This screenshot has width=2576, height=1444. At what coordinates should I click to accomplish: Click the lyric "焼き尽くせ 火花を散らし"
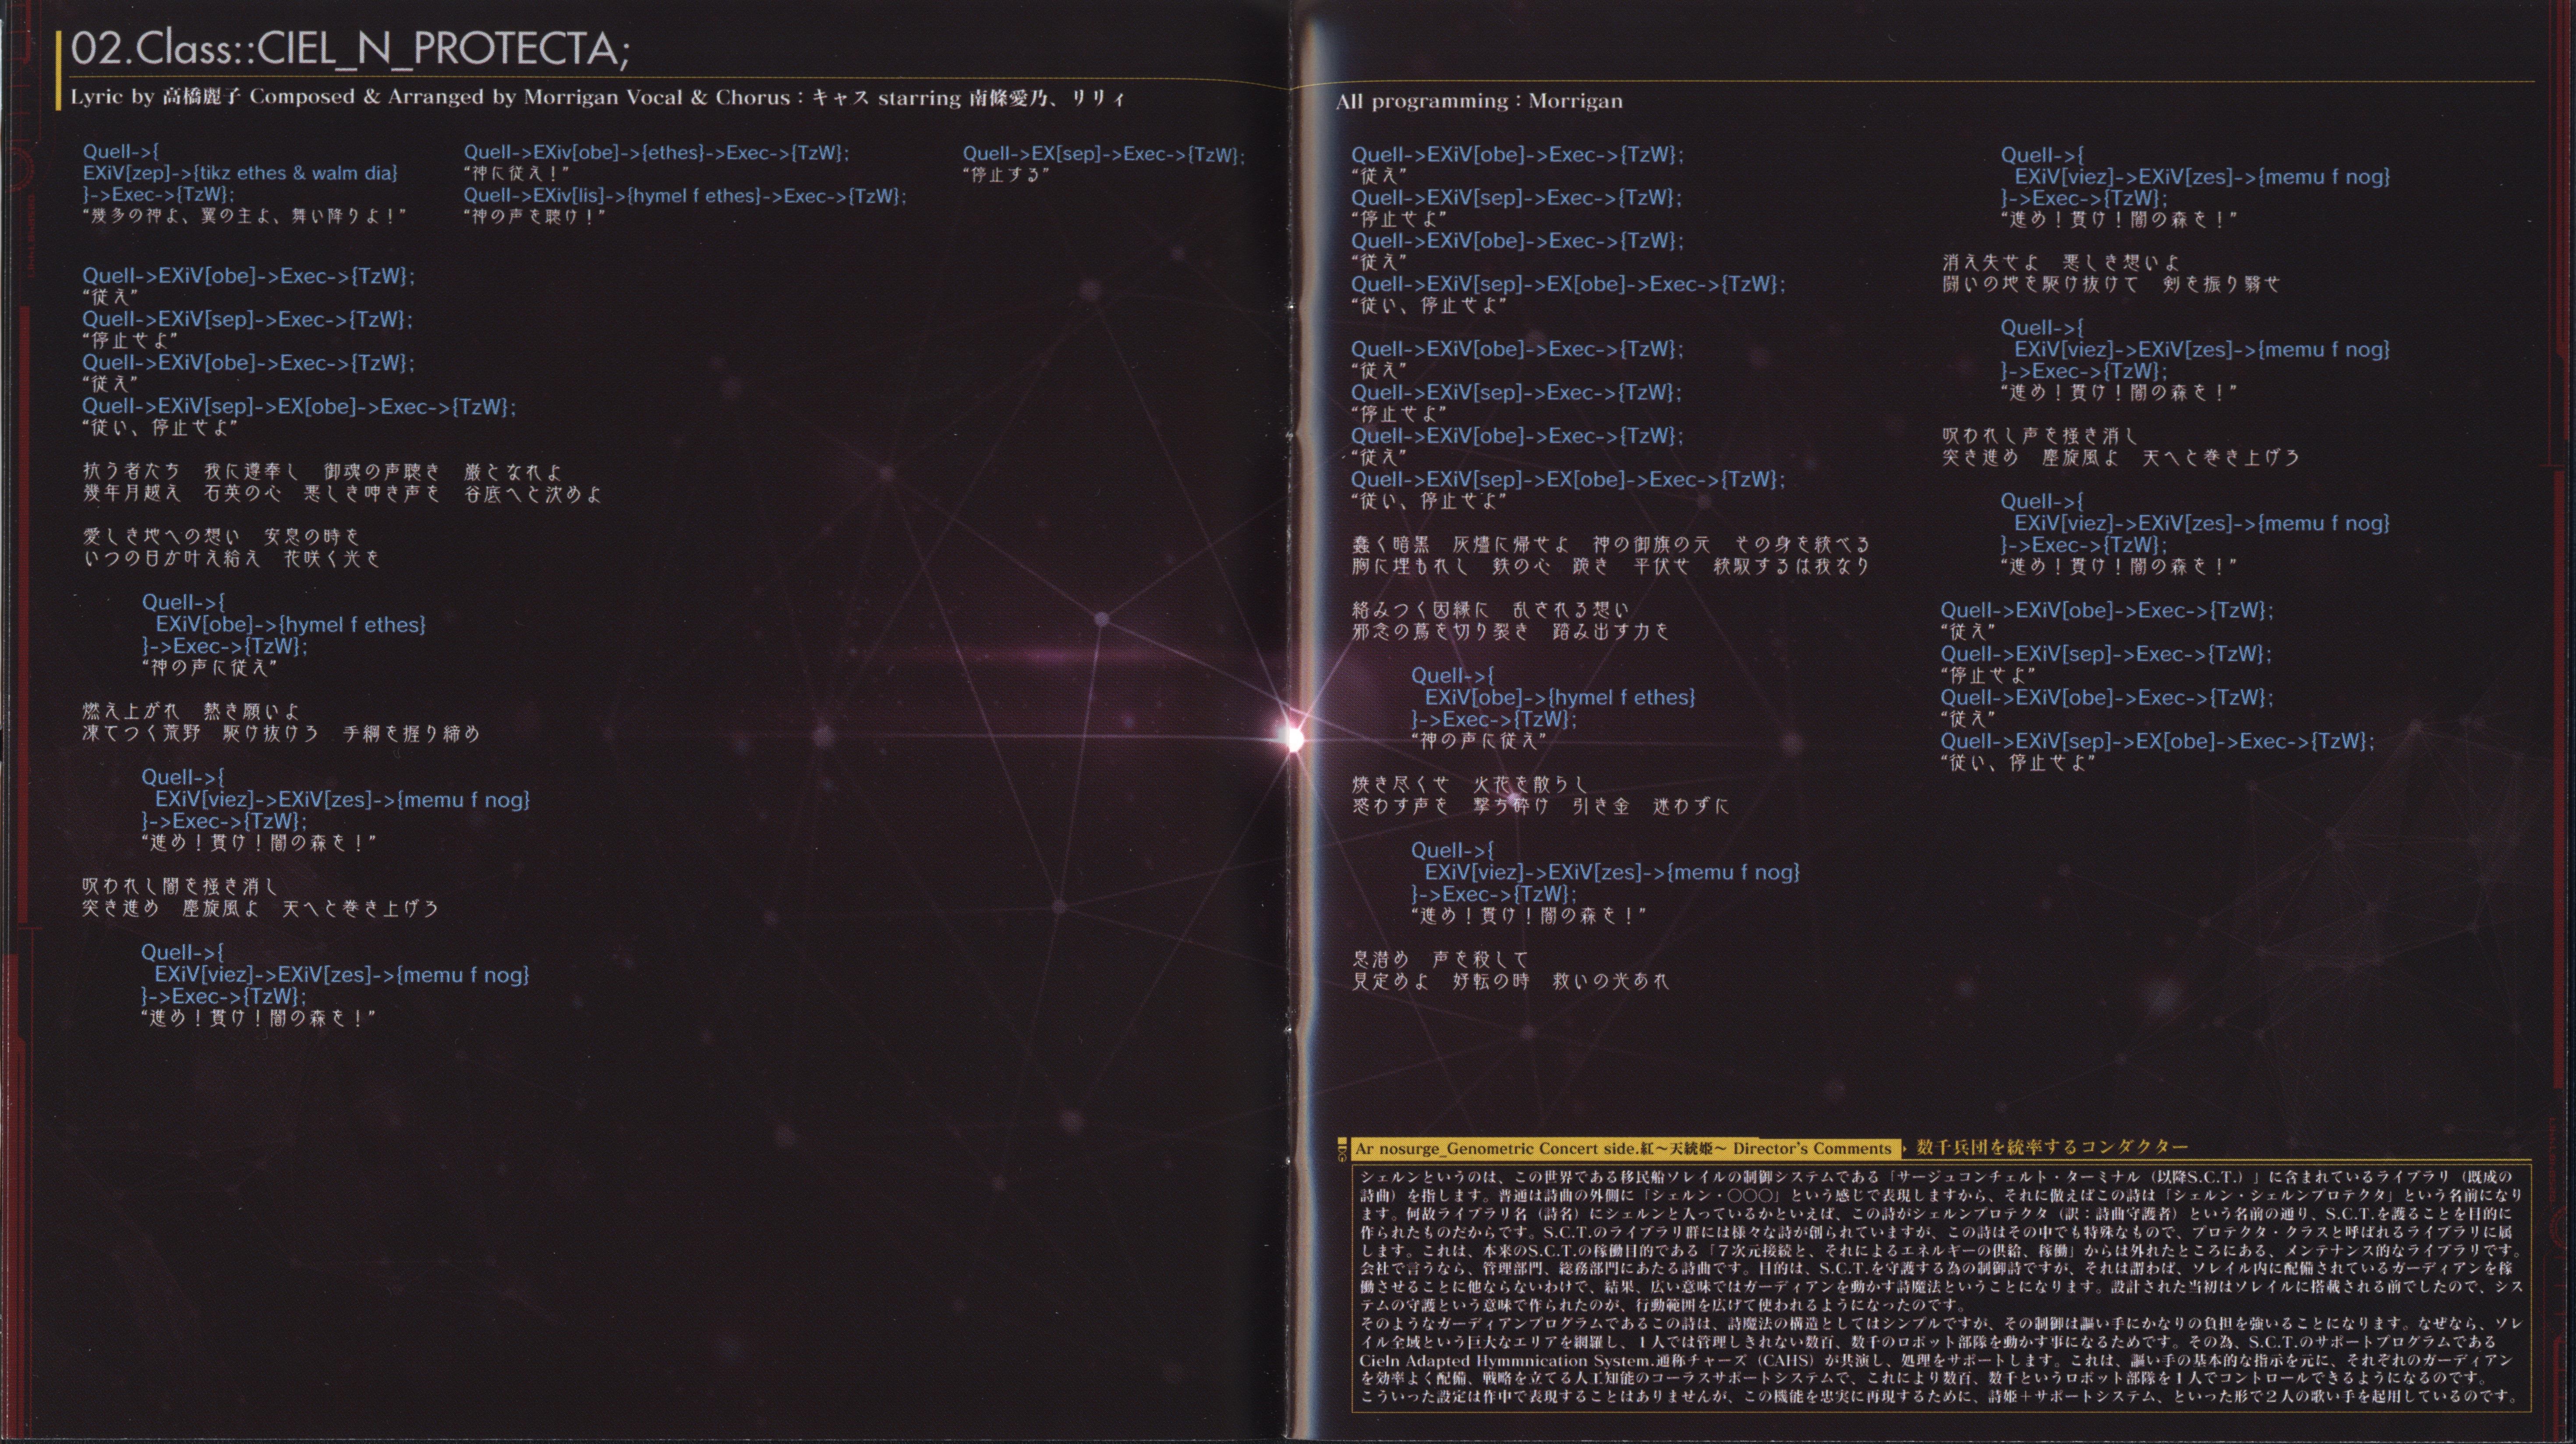(1470, 785)
